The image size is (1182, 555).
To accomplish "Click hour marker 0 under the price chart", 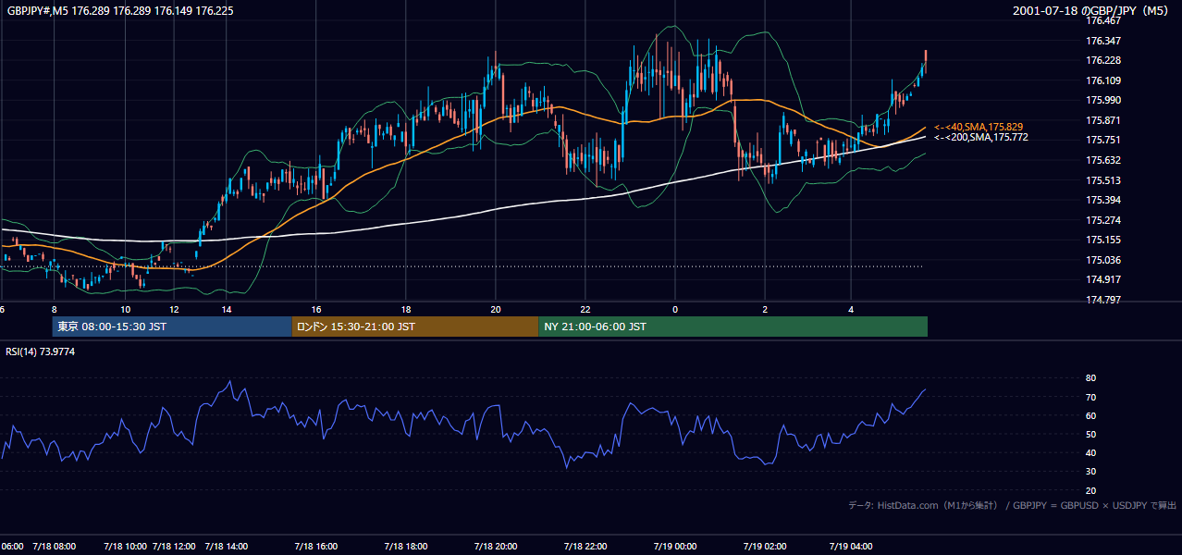I will (675, 310).
